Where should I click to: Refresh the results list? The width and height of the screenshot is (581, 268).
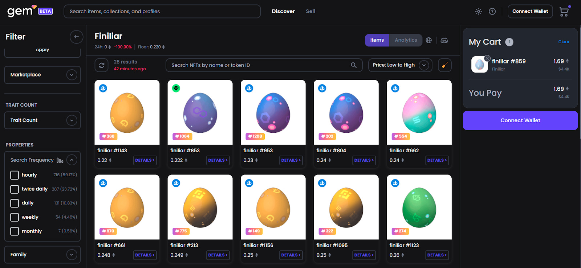pos(102,65)
